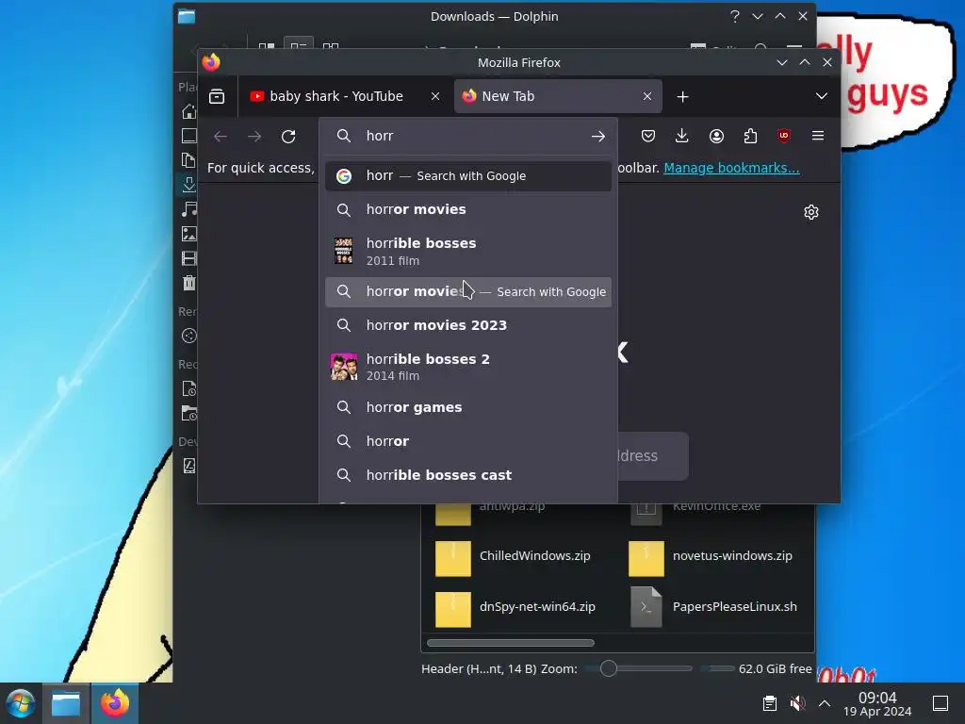Open Dolphin title bar help question mark
The width and height of the screenshot is (965, 724).
(735, 17)
